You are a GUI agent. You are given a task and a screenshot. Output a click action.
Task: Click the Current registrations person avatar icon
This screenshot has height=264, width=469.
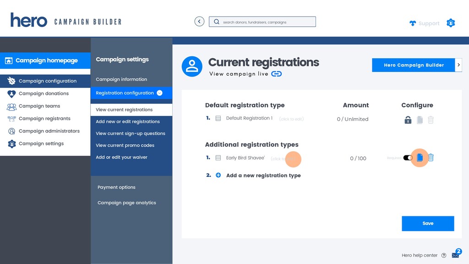(x=192, y=66)
